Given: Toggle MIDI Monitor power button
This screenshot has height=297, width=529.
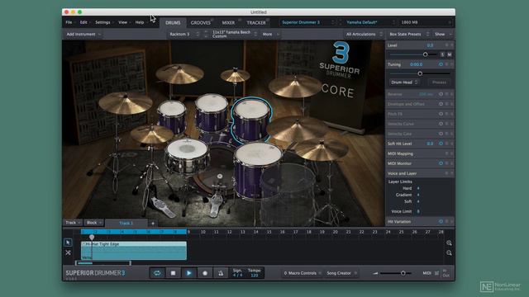Looking at the screenshot, I should pyautogui.click(x=441, y=163).
